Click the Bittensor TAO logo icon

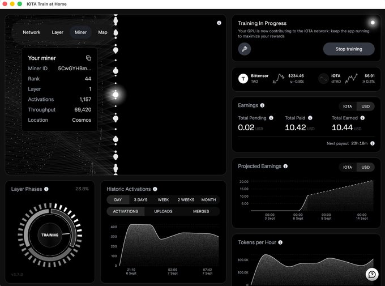[243, 79]
